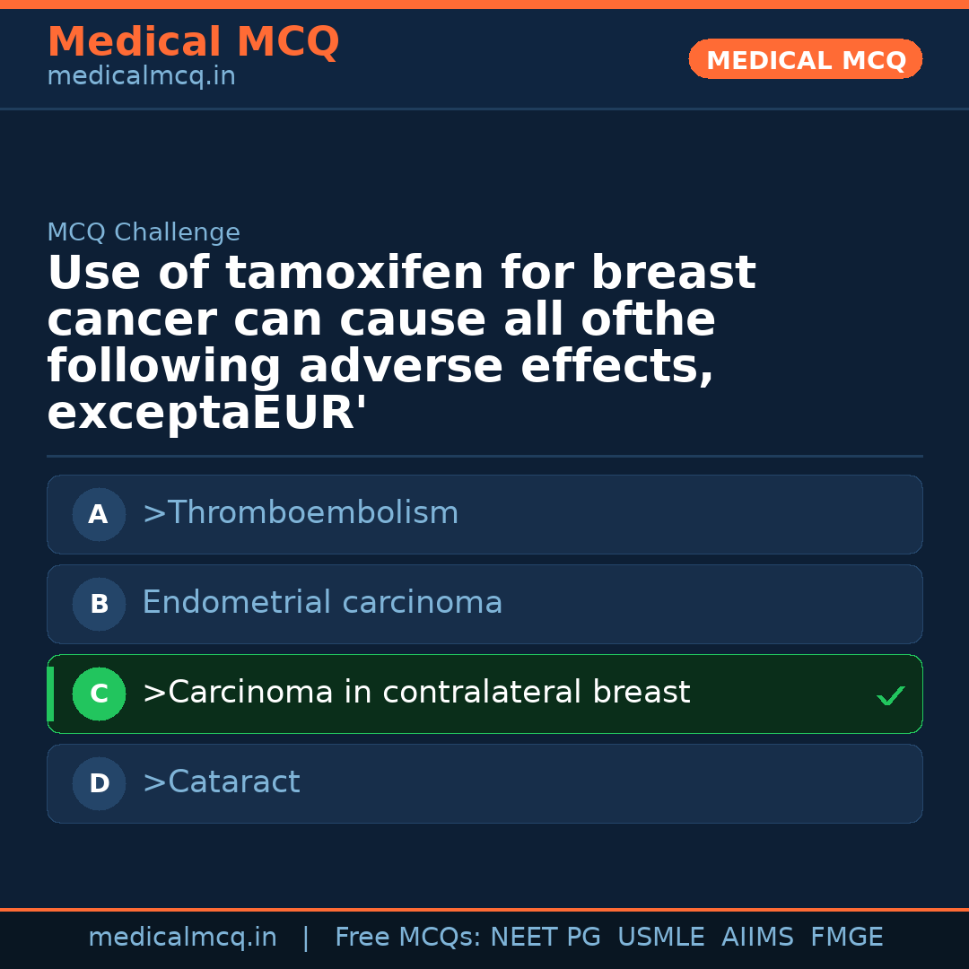Viewport: 969px width, 969px height.
Task: Open medicalmcq.in link in the footer
Action: click(x=182, y=938)
